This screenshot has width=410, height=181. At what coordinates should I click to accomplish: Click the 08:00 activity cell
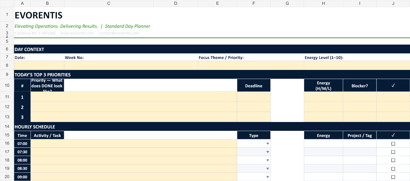pyautogui.click(x=134, y=160)
